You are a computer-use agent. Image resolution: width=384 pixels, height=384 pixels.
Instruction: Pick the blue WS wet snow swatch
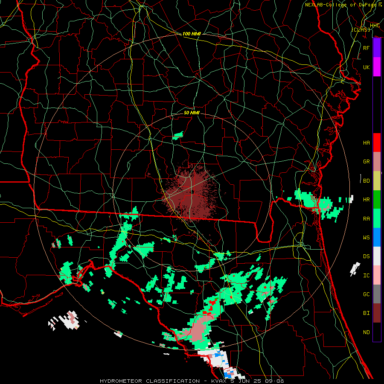tap(377, 237)
